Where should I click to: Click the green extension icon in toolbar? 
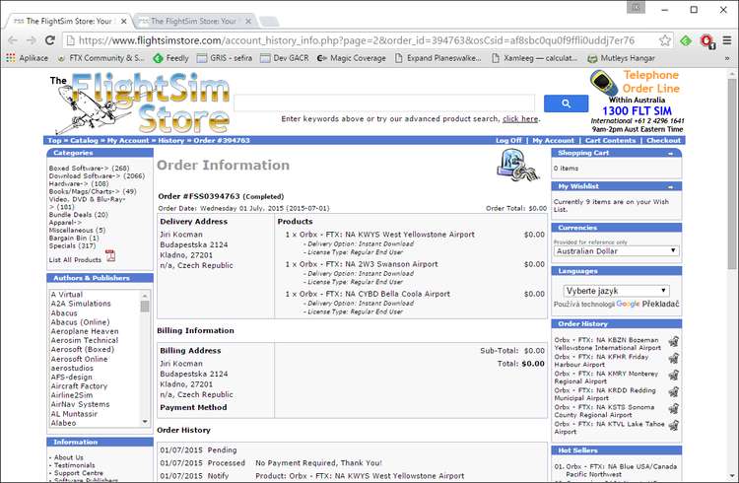(686, 41)
